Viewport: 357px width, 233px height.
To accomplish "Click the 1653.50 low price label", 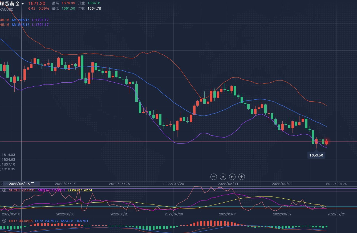I will click(x=316, y=155).
